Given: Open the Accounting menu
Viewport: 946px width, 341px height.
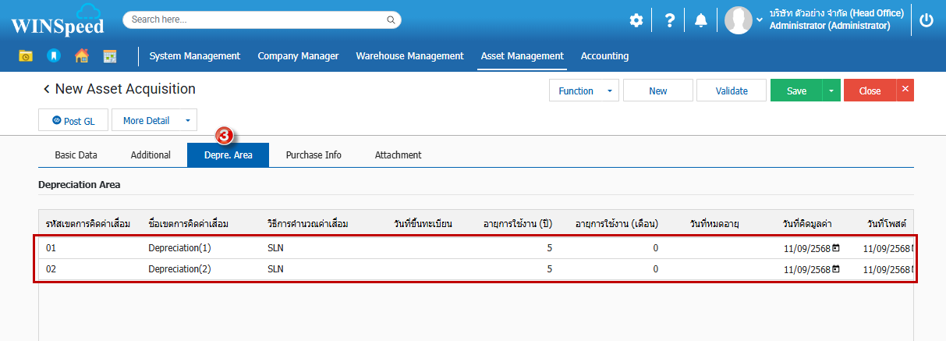Looking at the screenshot, I should click(604, 56).
